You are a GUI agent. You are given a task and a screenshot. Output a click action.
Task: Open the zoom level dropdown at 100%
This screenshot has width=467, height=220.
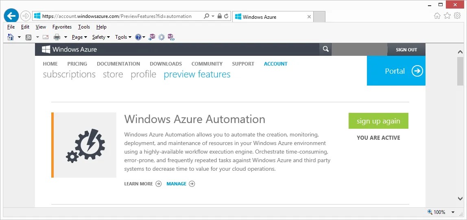click(453, 212)
